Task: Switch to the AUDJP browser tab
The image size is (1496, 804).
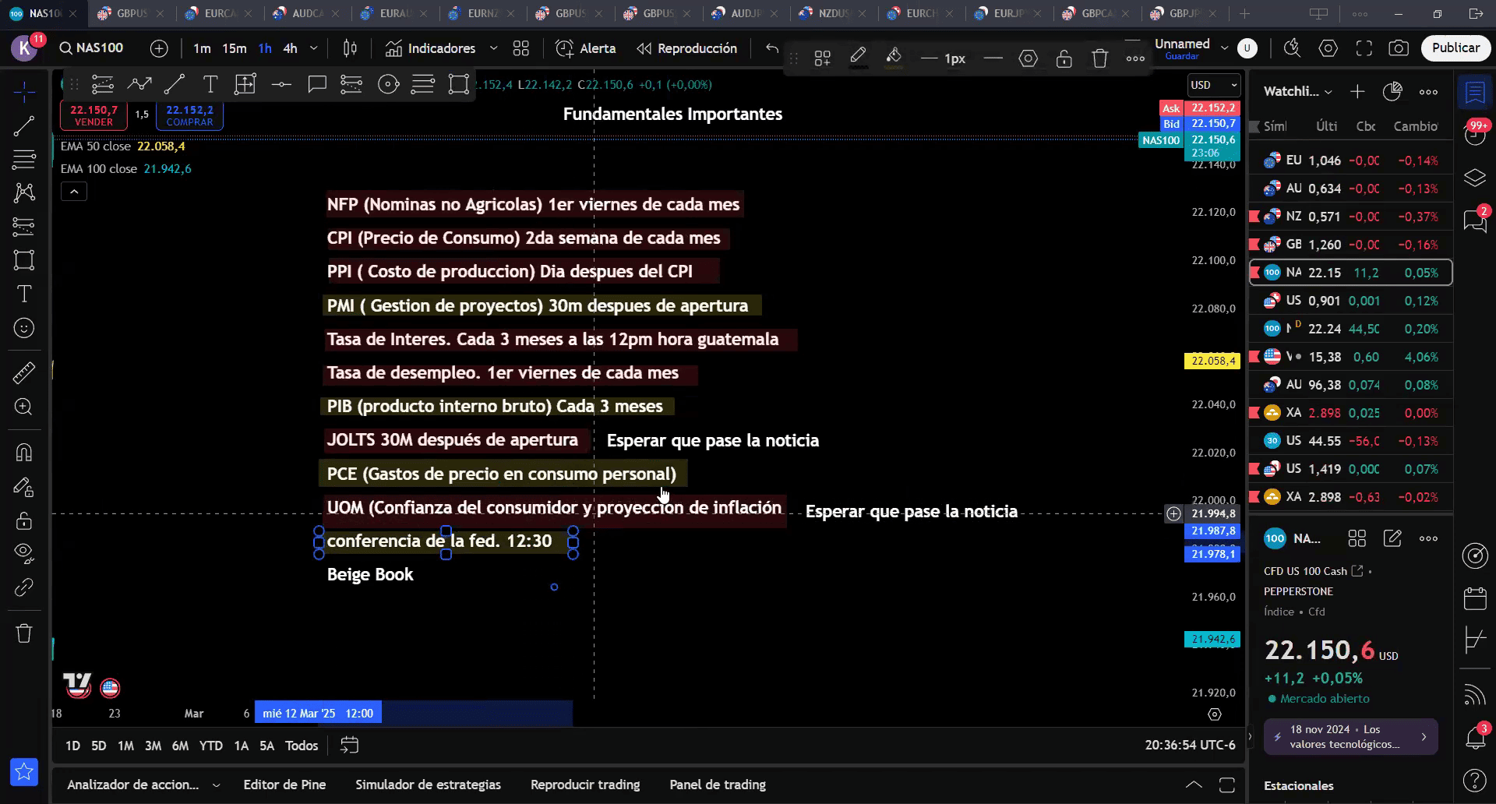Action: tap(746, 13)
